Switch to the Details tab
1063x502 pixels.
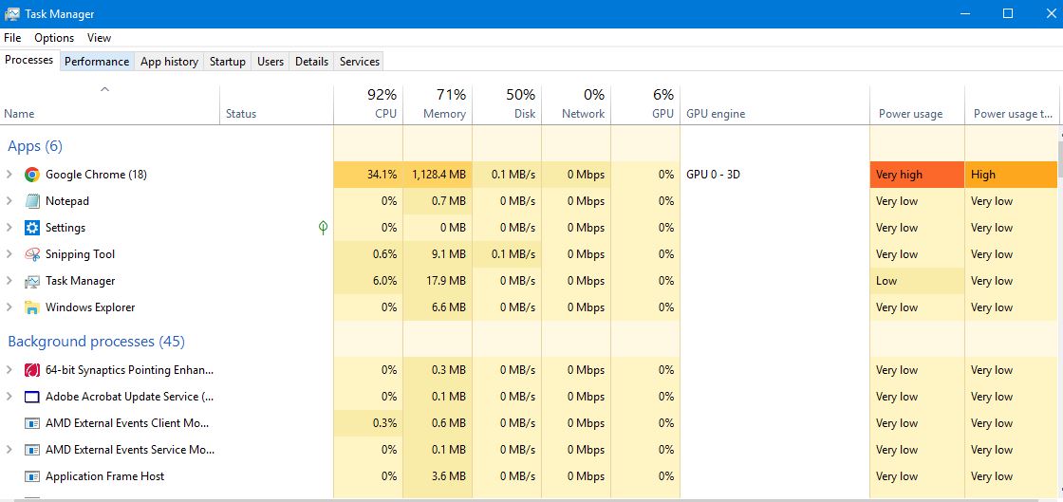click(312, 62)
